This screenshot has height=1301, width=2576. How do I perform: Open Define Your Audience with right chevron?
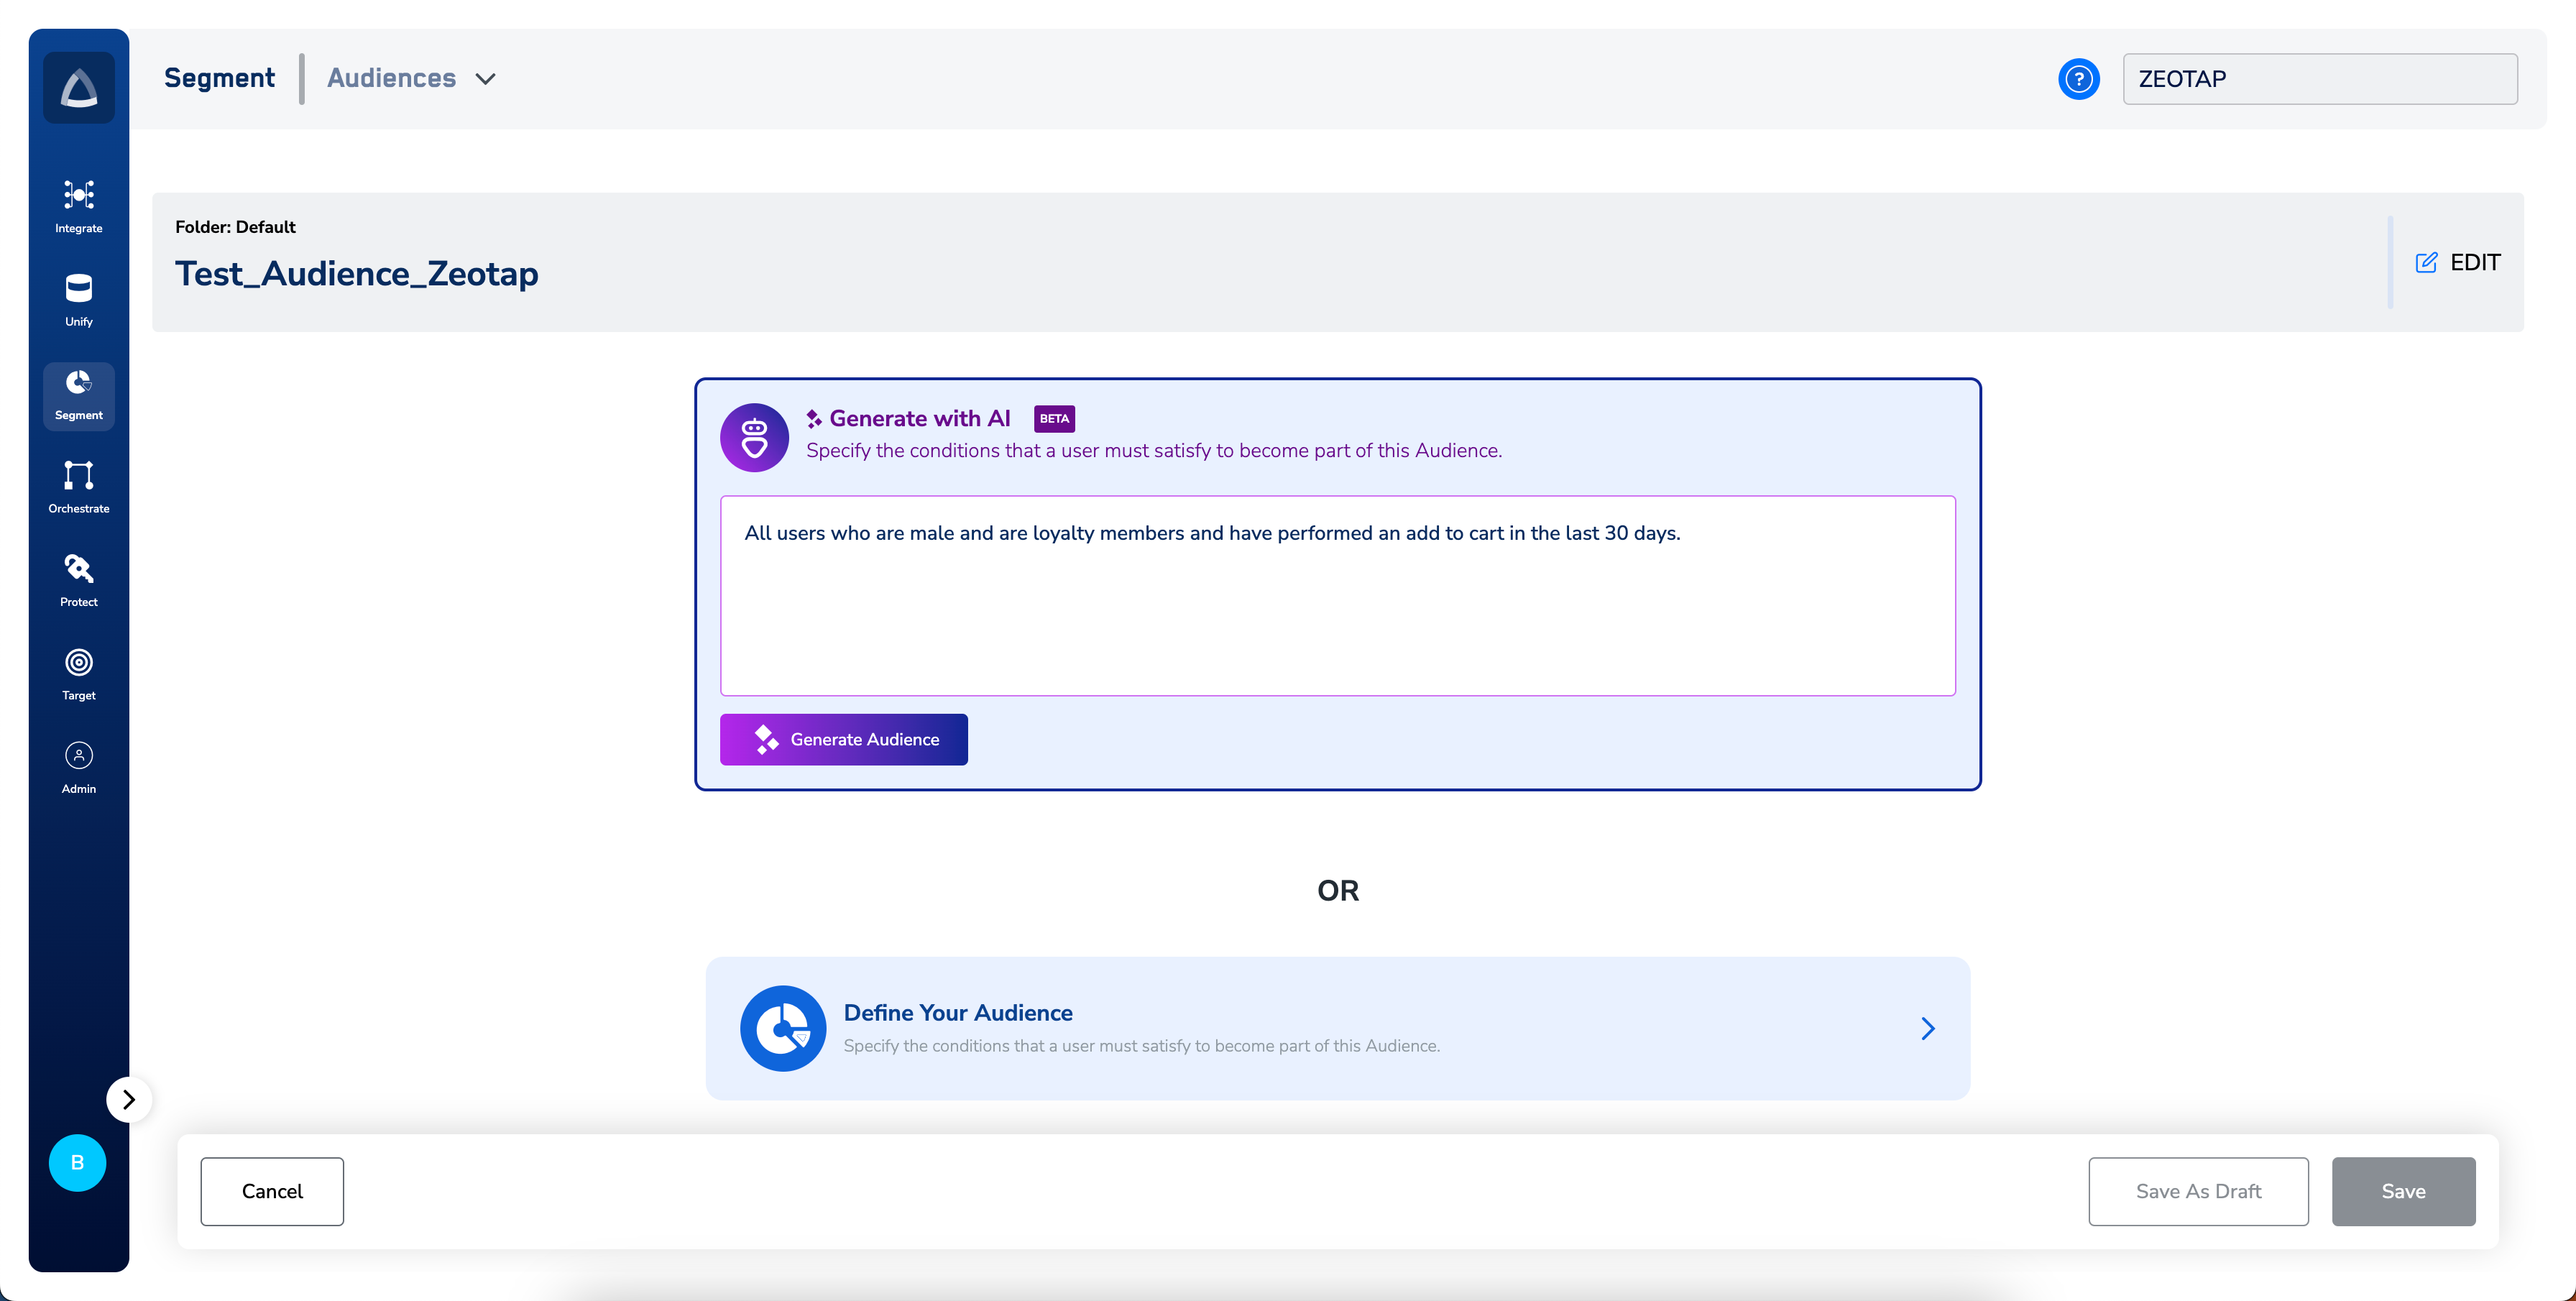click(1928, 1028)
